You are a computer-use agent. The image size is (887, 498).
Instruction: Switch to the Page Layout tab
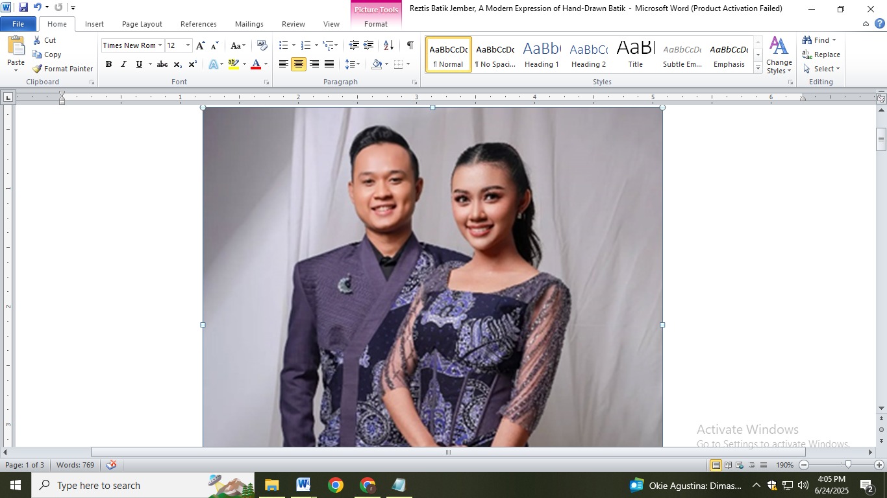point(142,24)
